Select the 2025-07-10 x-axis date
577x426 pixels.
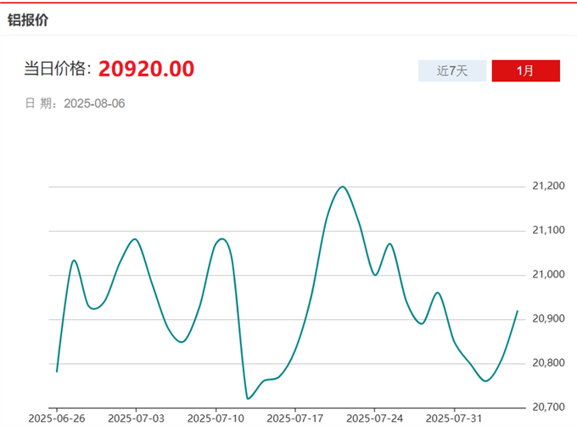(215, 418)
